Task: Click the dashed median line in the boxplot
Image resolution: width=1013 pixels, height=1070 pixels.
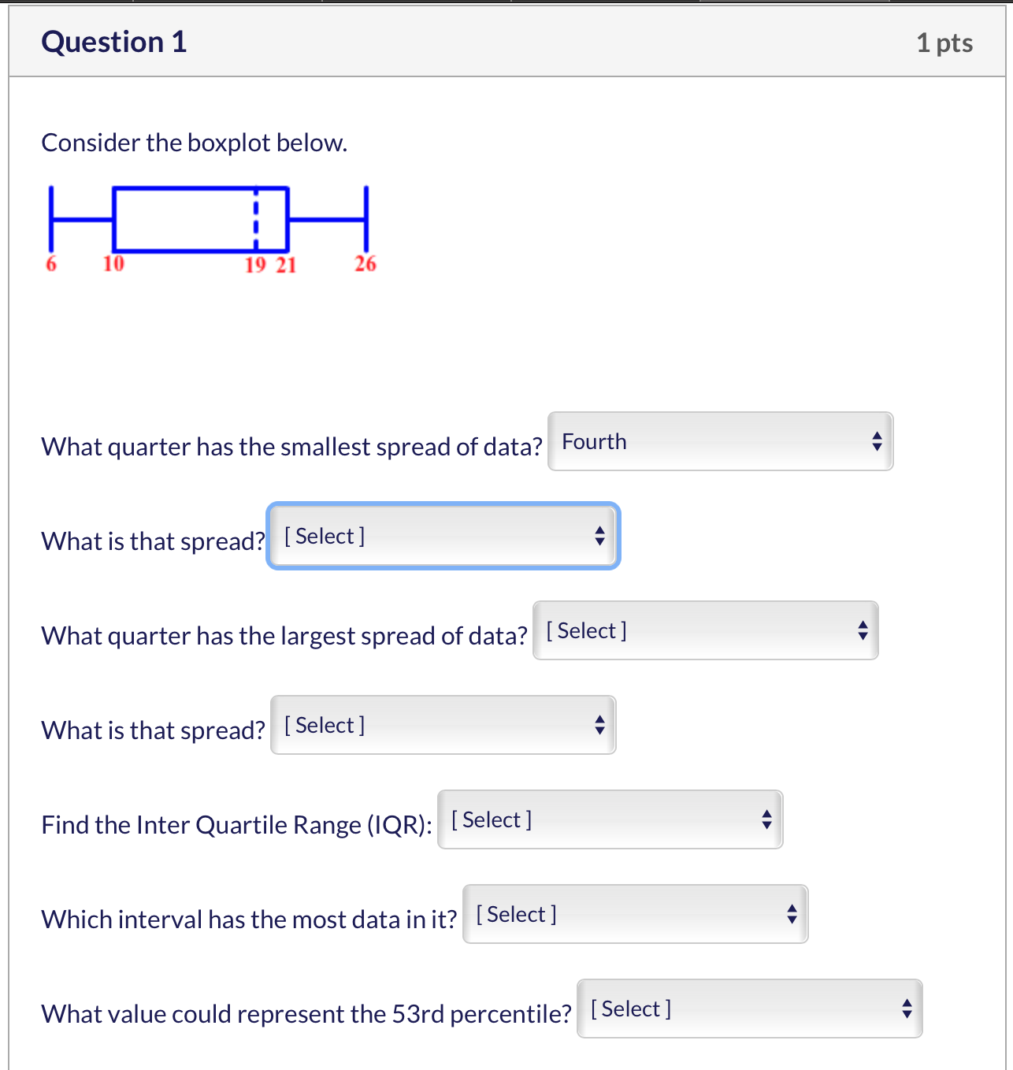Action: (x=255, y=219)
